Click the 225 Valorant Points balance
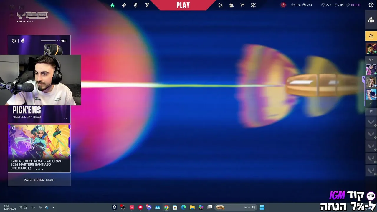Image resolution: width=377 pixels, height=212 pixels. [x=326, y=5]
